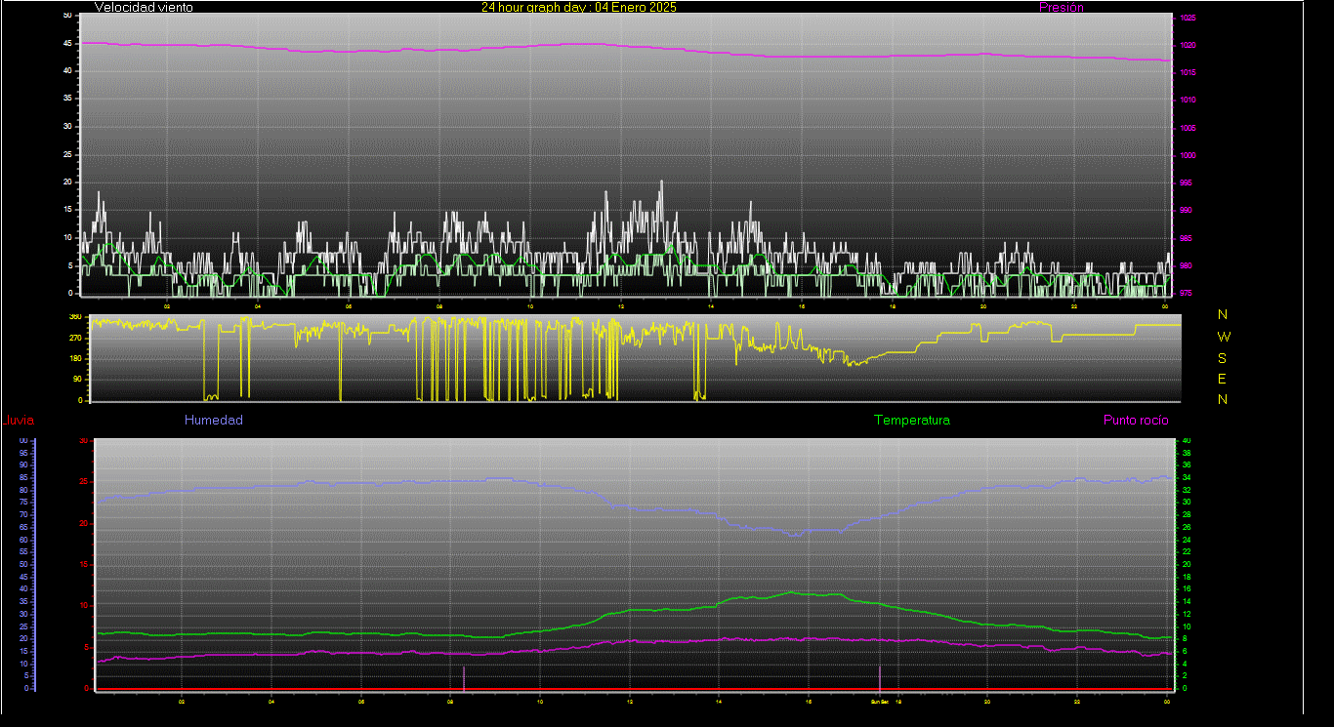Click the green 40 value on the temperature axis
This screenshot has width=1334, height=727.
click(x=1187, y=441)
